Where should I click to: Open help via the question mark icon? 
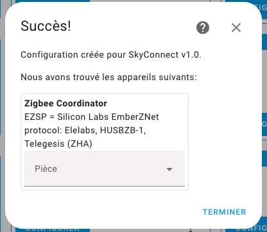(x=203, y=28)
